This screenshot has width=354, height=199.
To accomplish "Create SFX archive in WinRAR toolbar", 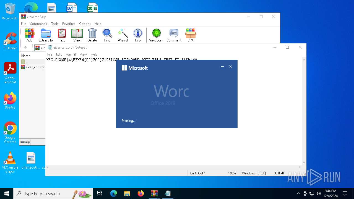I will (191, 35).
